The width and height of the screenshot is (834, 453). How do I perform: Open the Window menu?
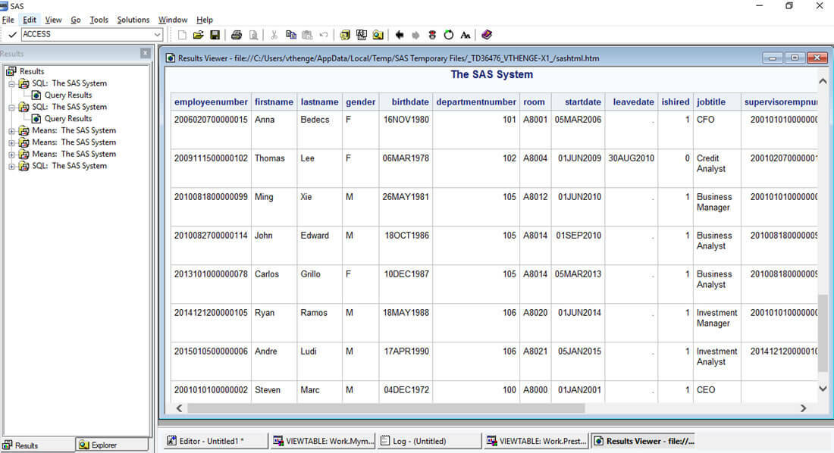click(x=173, y=20)
